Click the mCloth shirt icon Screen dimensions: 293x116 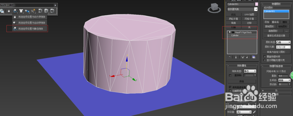tap(21, 11)
